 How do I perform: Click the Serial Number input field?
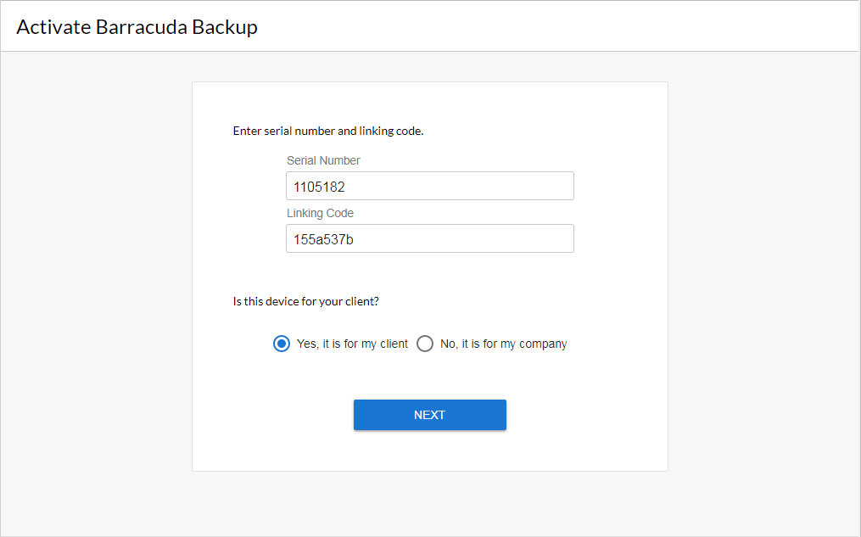(x=429, y=186)
